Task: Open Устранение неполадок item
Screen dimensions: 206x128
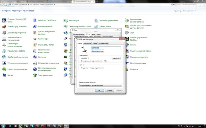Action: [x=15, y=63]
